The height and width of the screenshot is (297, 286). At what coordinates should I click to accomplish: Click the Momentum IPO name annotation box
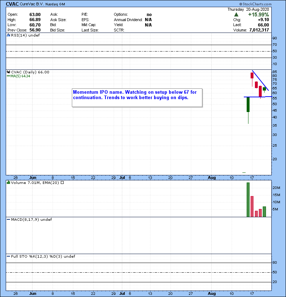[x=137, y=98]
